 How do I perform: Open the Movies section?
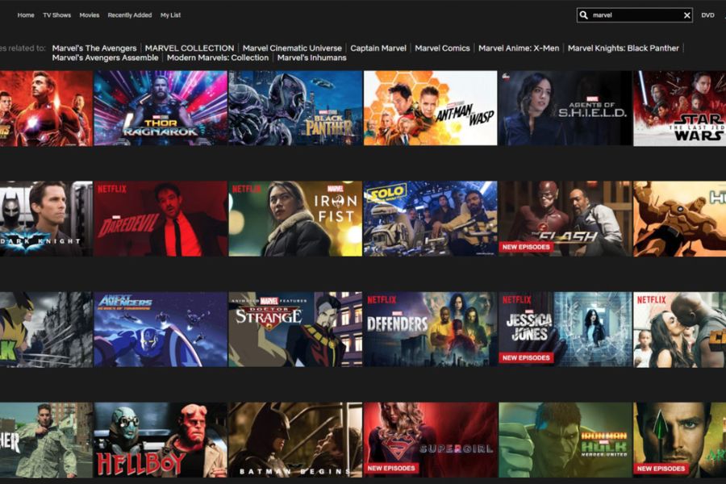click(90, 15)
